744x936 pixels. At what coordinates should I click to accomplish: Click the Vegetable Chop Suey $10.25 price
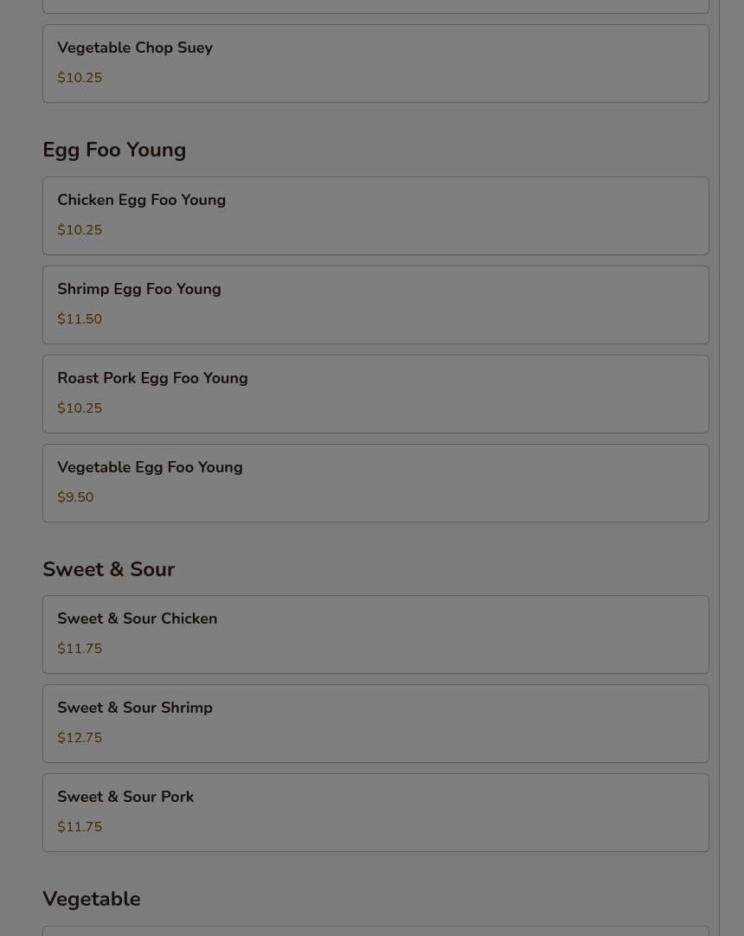click(80, 78)
